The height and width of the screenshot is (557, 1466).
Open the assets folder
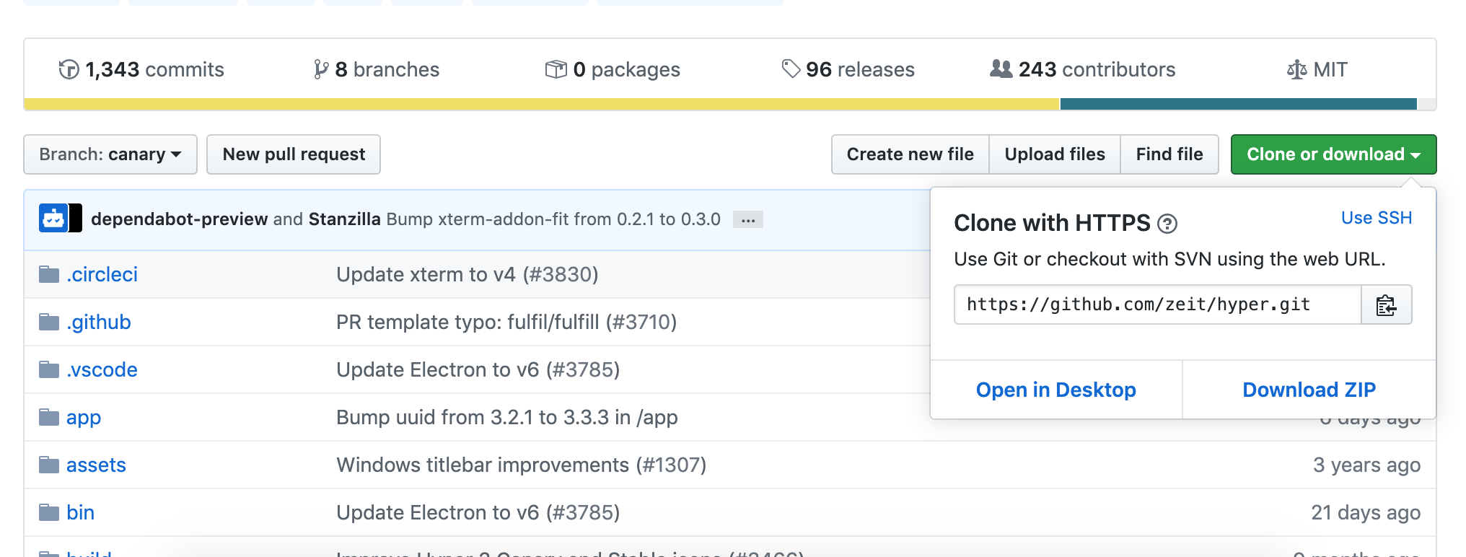click(96, 465)
